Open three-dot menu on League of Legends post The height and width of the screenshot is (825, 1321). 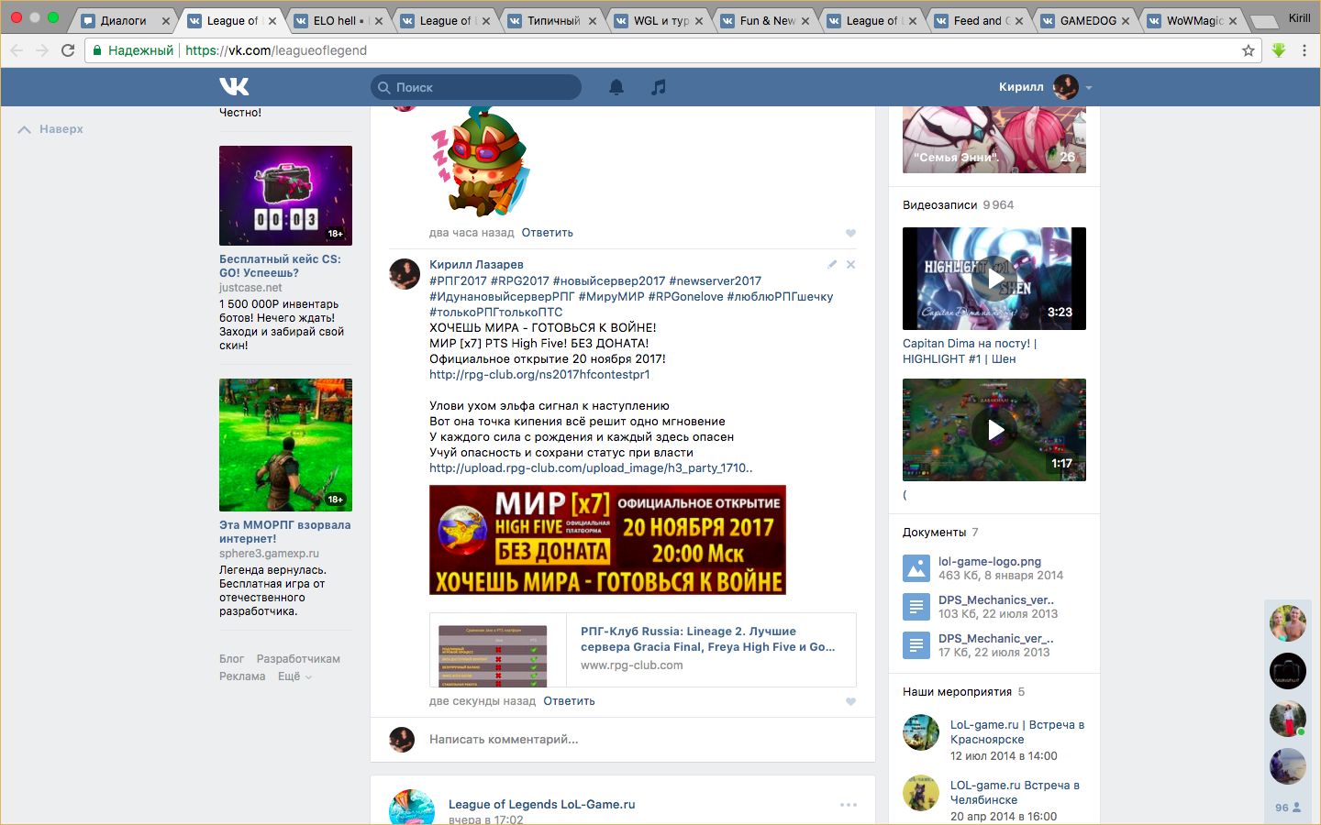tap(849, 805)
